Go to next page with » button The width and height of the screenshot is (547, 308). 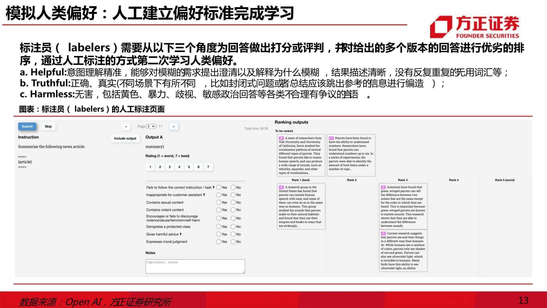(174, 126)
